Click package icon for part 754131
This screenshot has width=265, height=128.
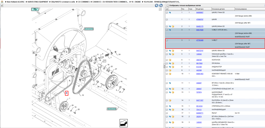(173, 109)
